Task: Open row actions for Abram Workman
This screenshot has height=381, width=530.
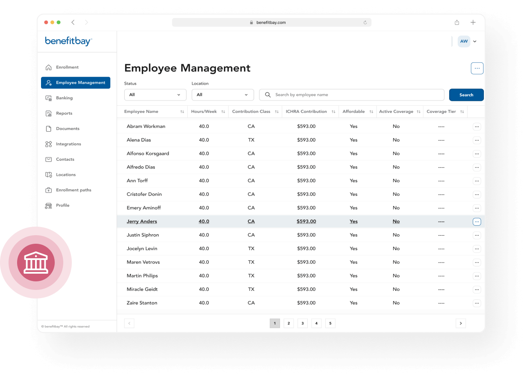Action: pos(477,127)
